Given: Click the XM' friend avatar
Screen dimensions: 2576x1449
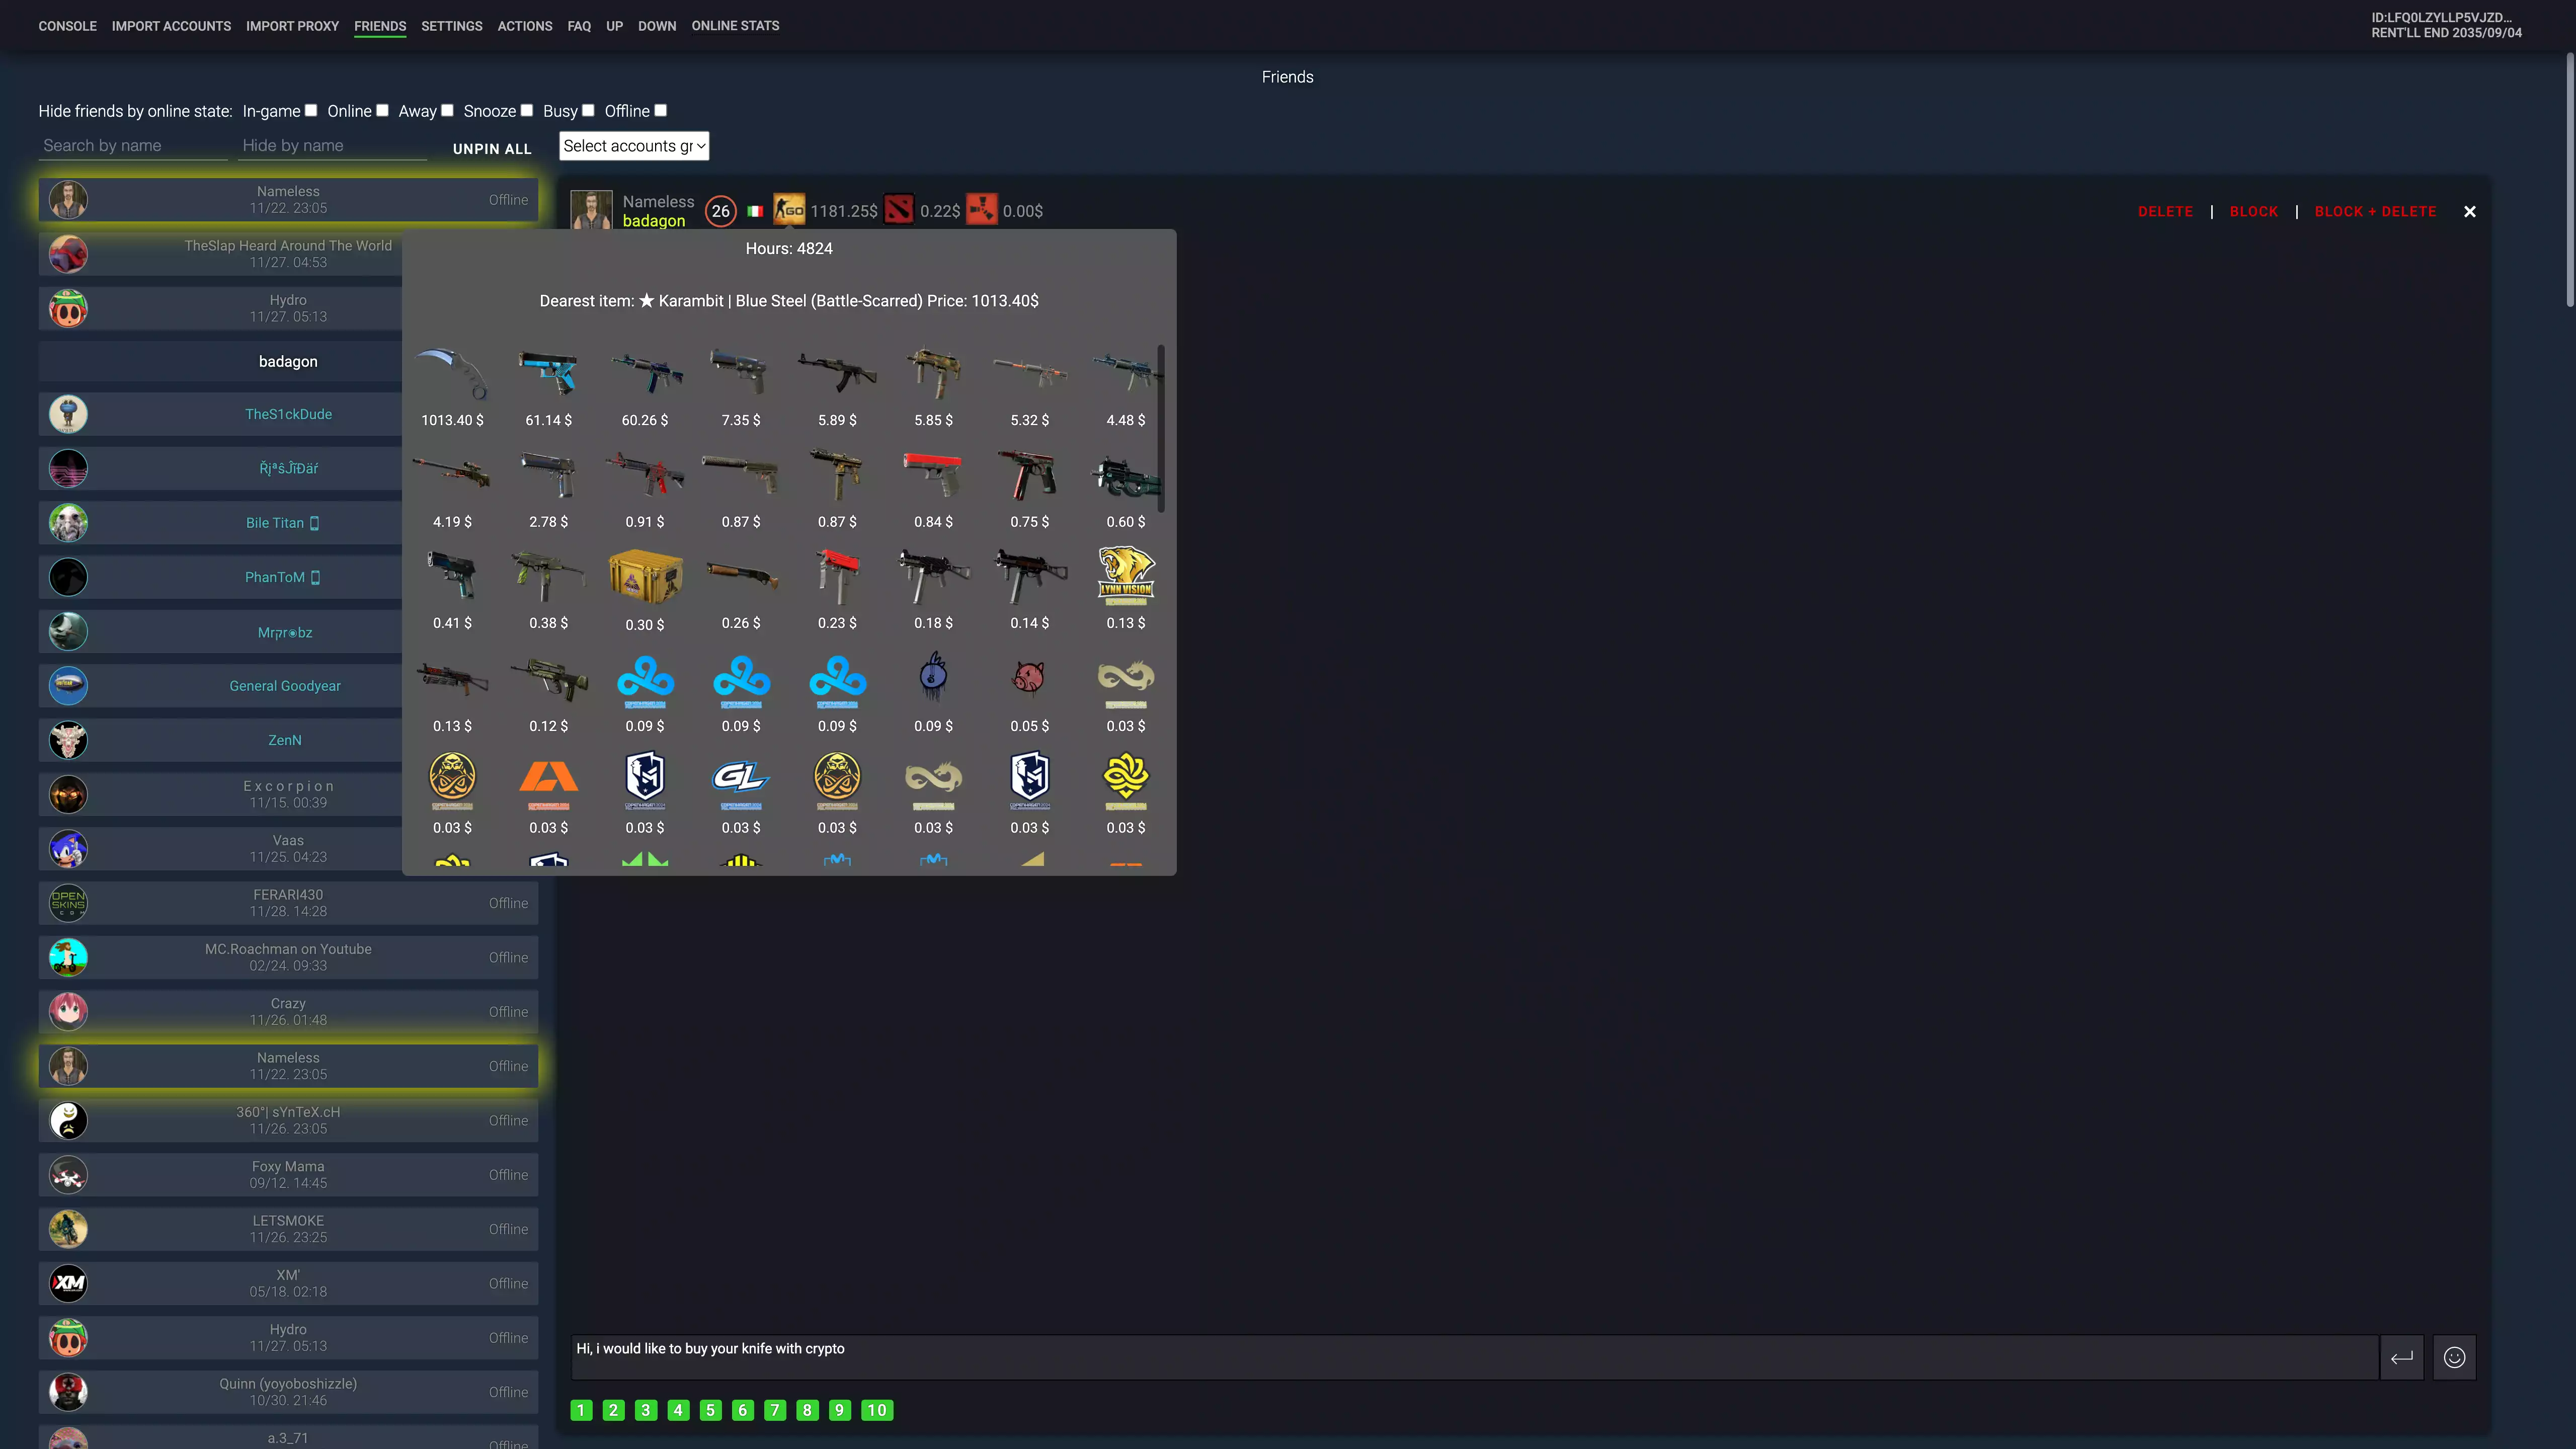Looking at the screenshot, I should point(68,1283).
